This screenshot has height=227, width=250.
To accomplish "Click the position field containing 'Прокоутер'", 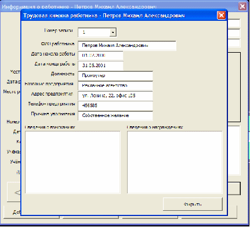I will coord(115,76).
